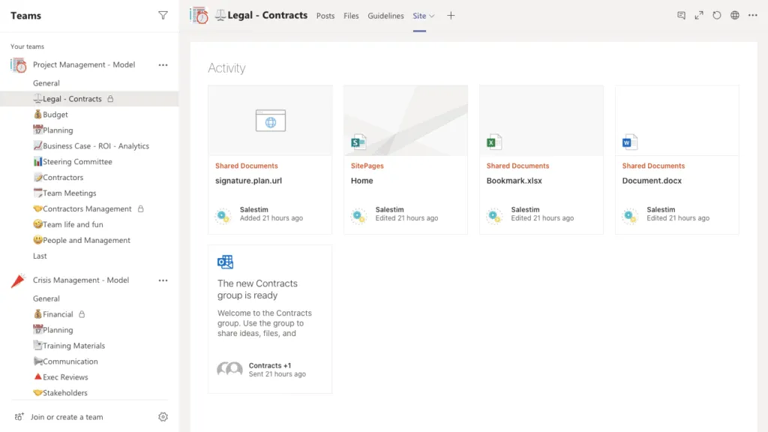Switch to the Files tab
Viewport: 768px width, 432px height.
coord(351,16)
